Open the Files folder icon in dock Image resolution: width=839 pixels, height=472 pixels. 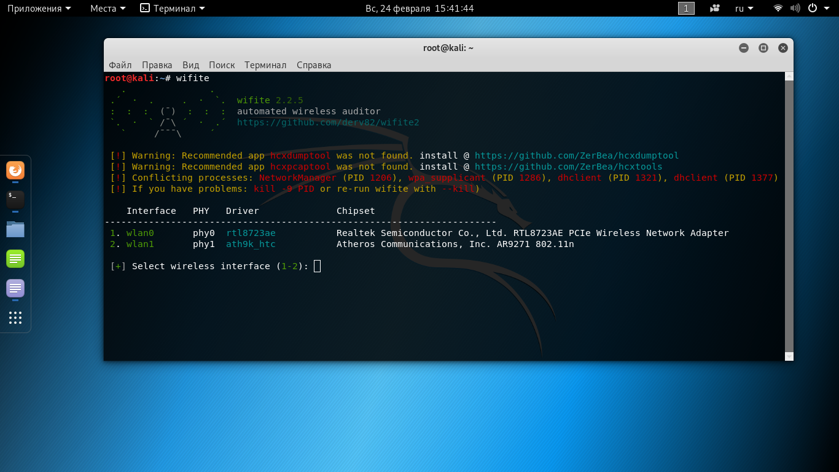[15, 229]
